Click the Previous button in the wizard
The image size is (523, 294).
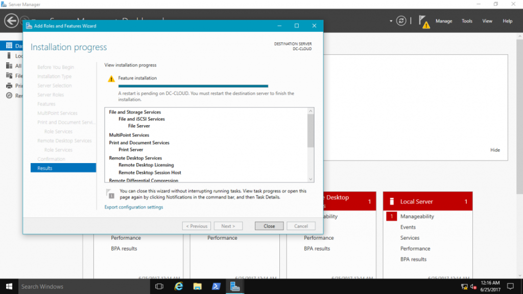point(197,226)
